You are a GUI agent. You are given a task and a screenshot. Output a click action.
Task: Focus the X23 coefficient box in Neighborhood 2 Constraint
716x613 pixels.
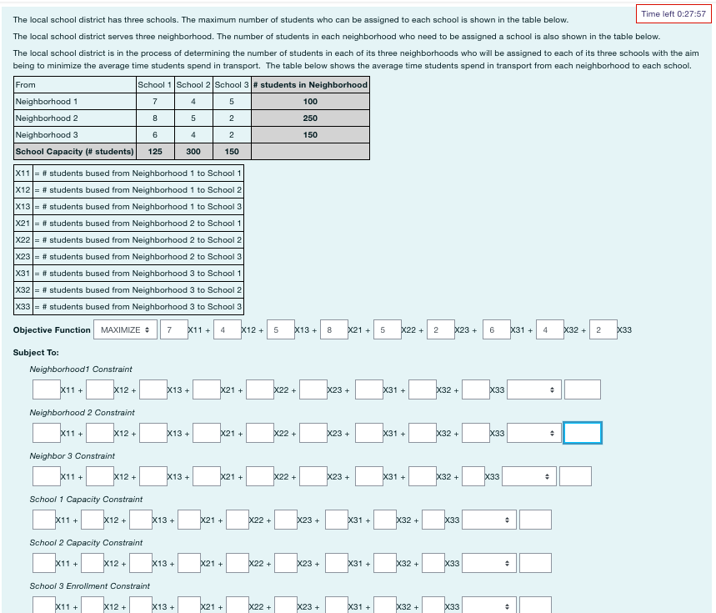click(x=313, y=433)
